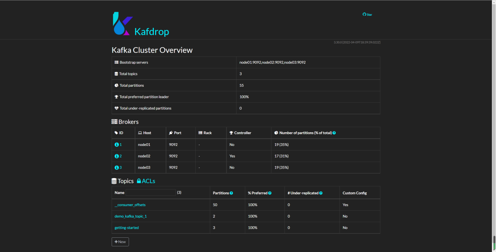Click the under-replicated partitions heart icon

(x=116, y=108)
